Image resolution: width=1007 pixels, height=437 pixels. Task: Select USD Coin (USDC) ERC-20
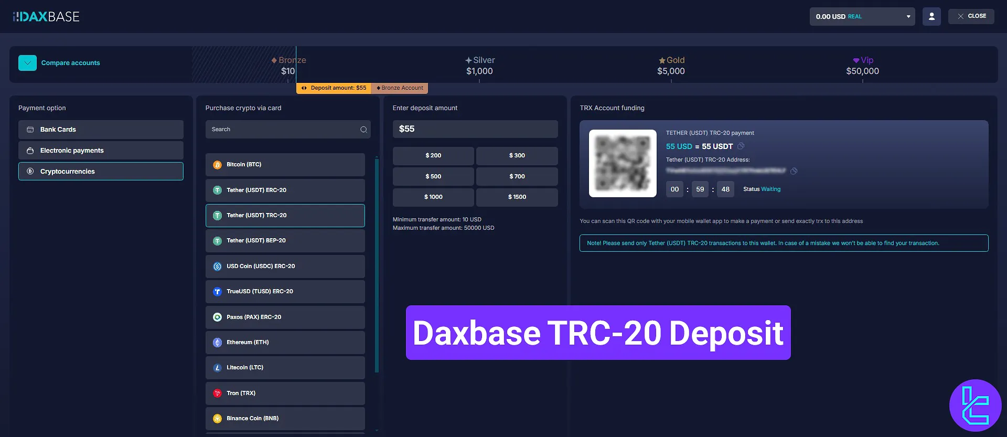click(285, 267)
